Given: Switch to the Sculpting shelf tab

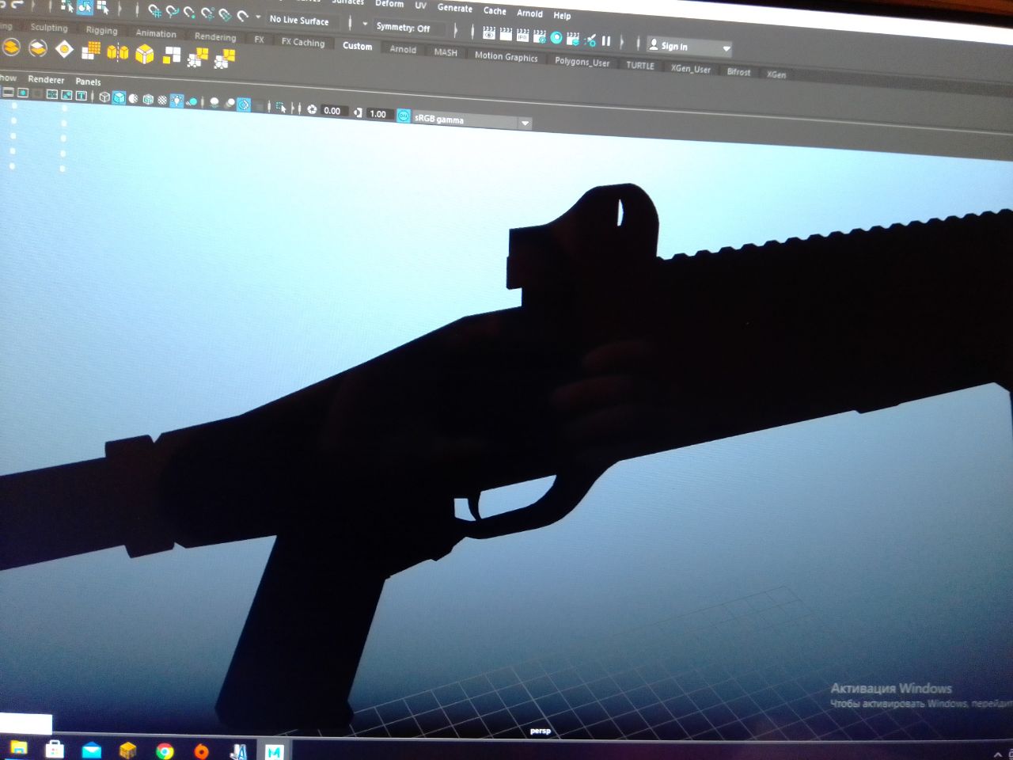Looking at the screenshot, I should pyautogui.click(x=49, y=28).
